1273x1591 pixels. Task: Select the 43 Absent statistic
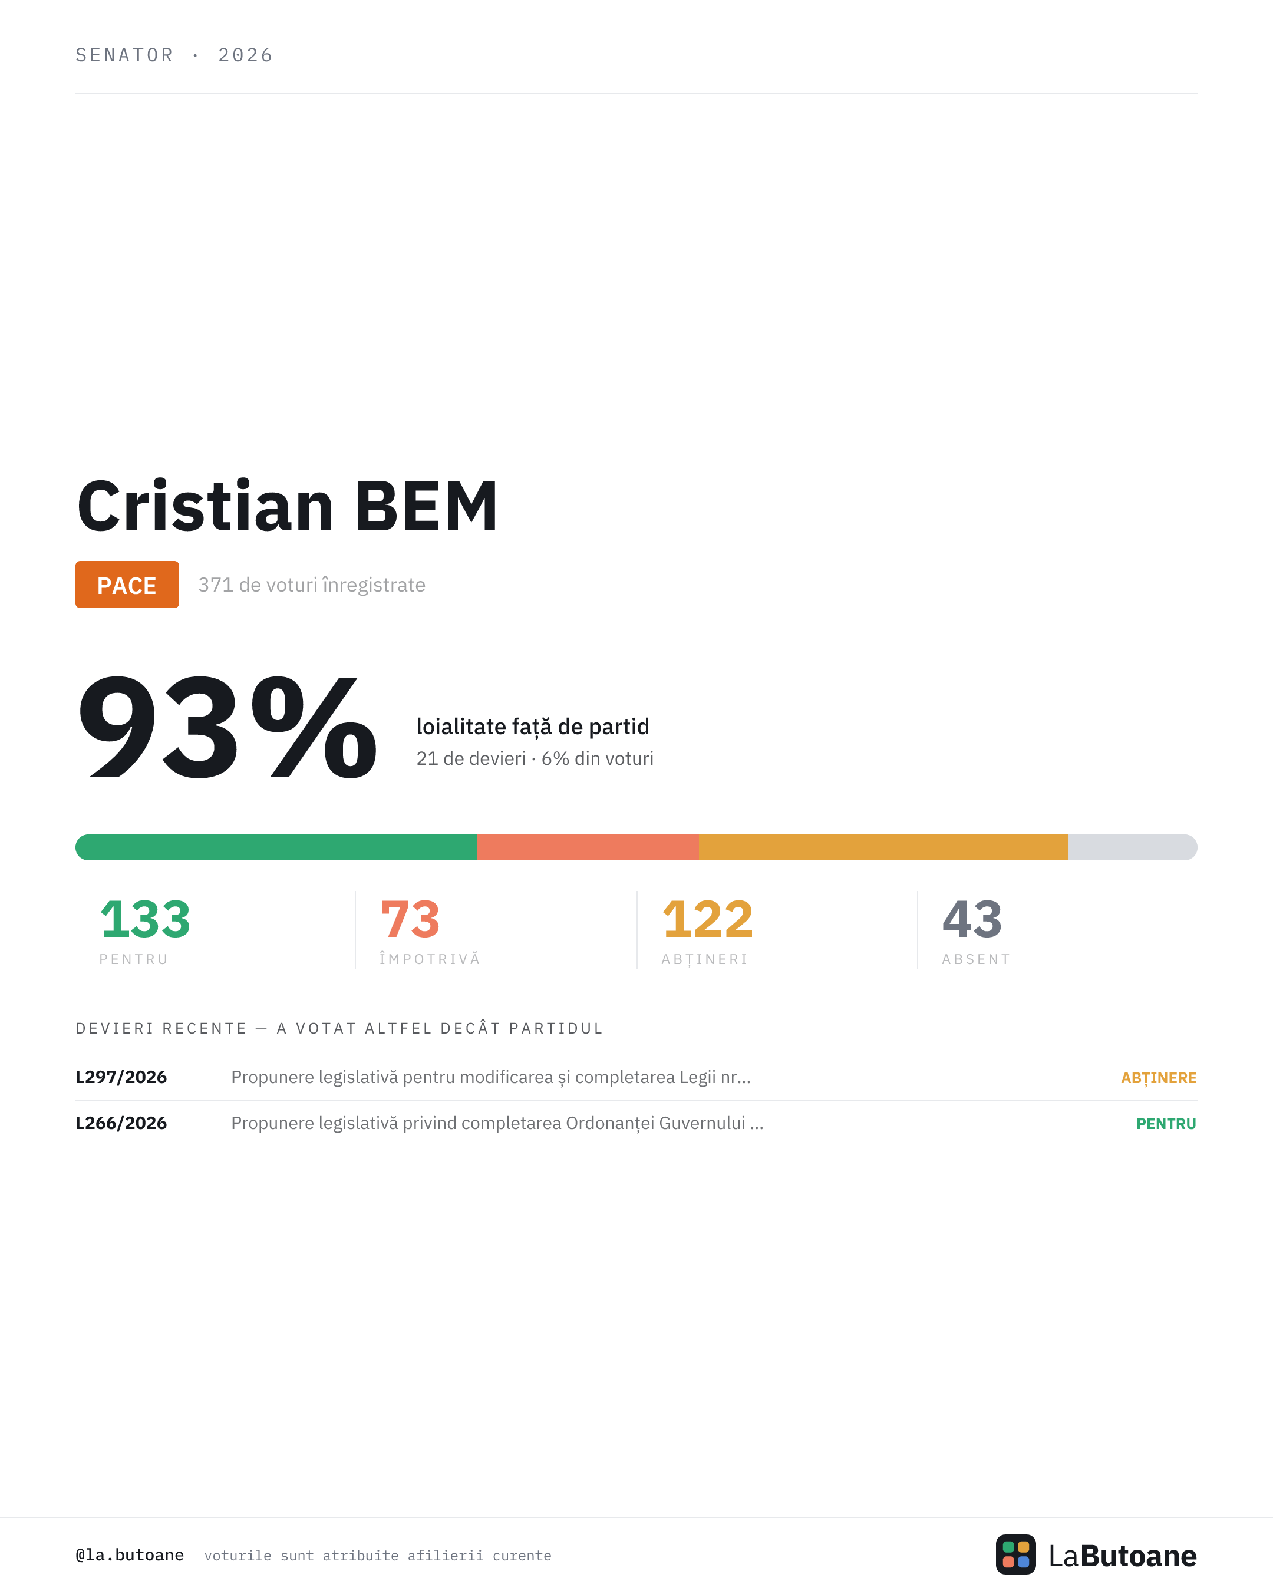(975, 931)
